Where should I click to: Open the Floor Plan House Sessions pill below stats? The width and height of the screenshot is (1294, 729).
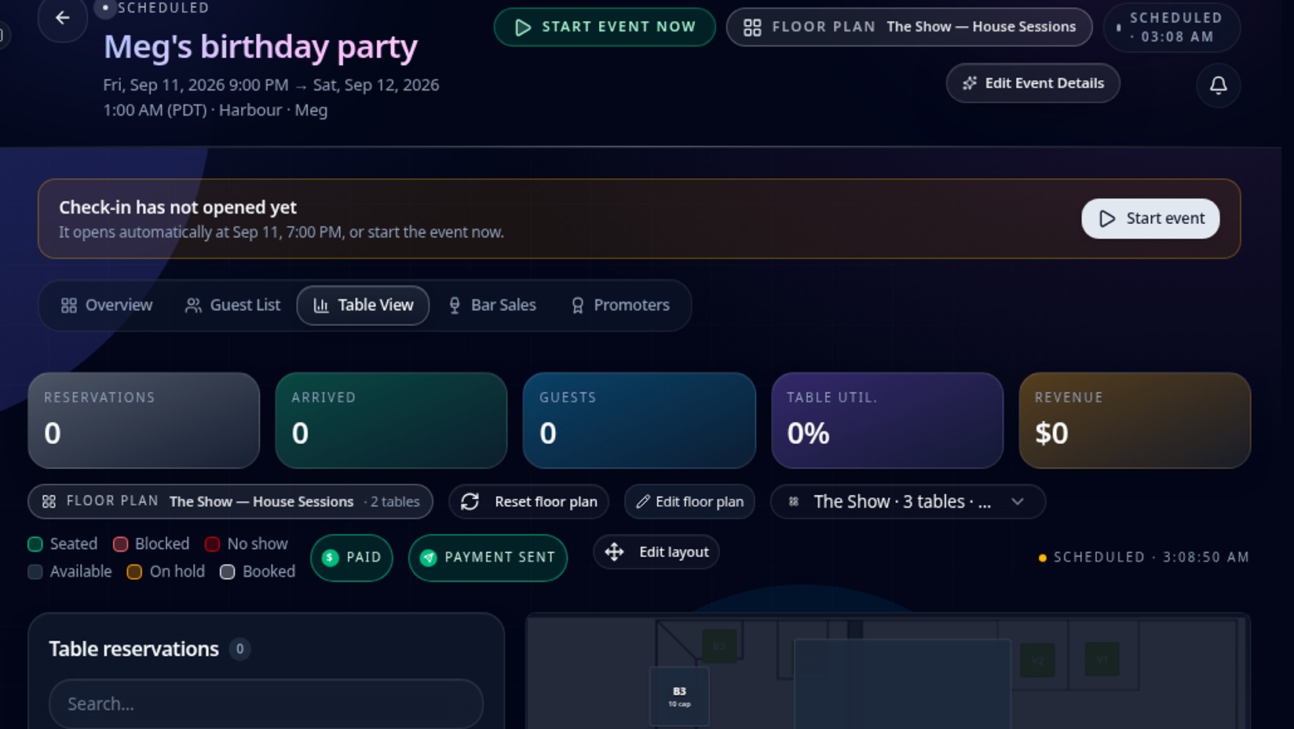[x=230, y=502]
